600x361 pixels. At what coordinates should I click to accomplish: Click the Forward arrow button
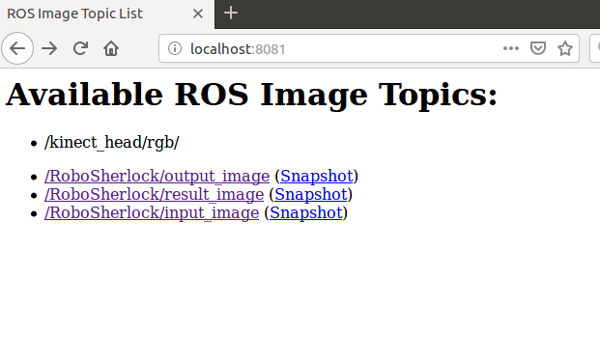click(49, 48)
